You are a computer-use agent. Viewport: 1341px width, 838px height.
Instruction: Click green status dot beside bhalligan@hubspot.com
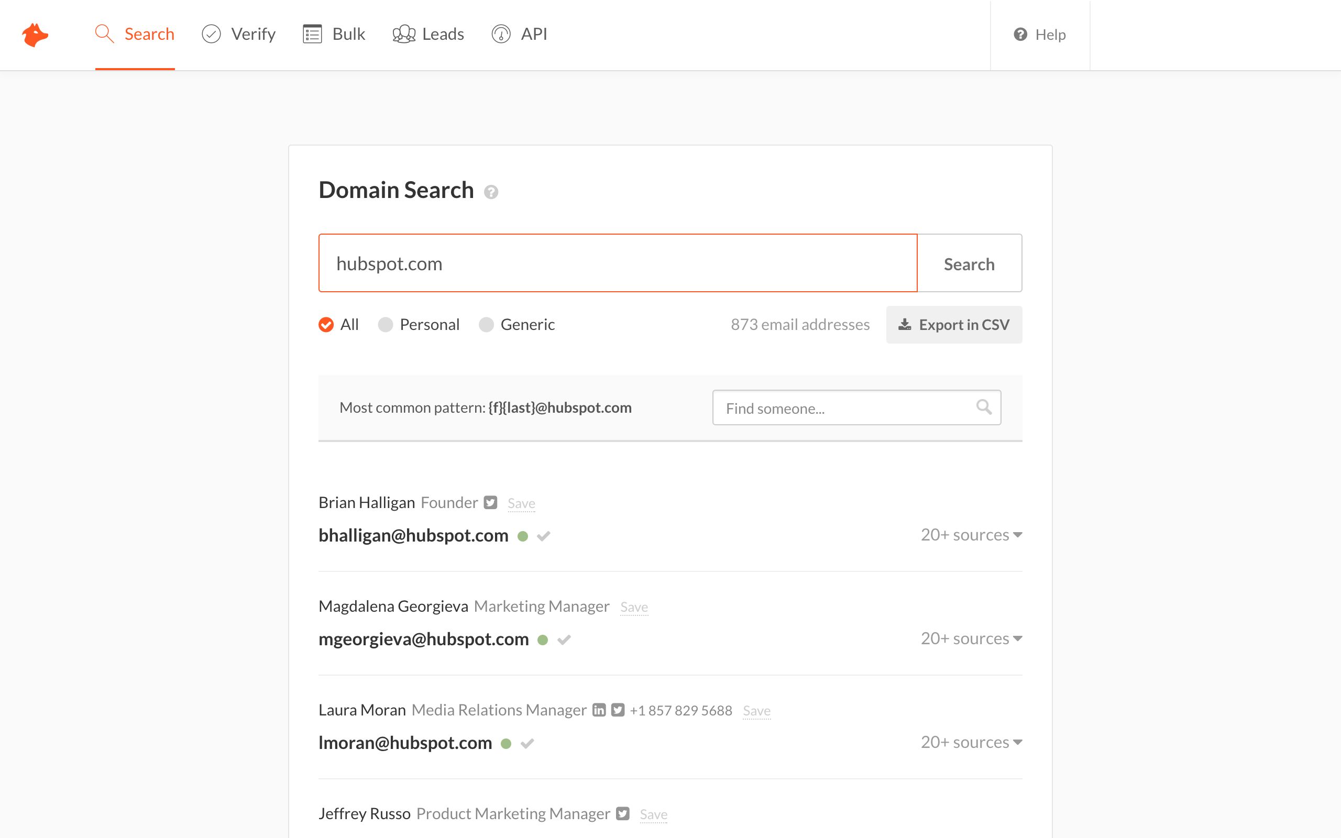coord(523,536)
